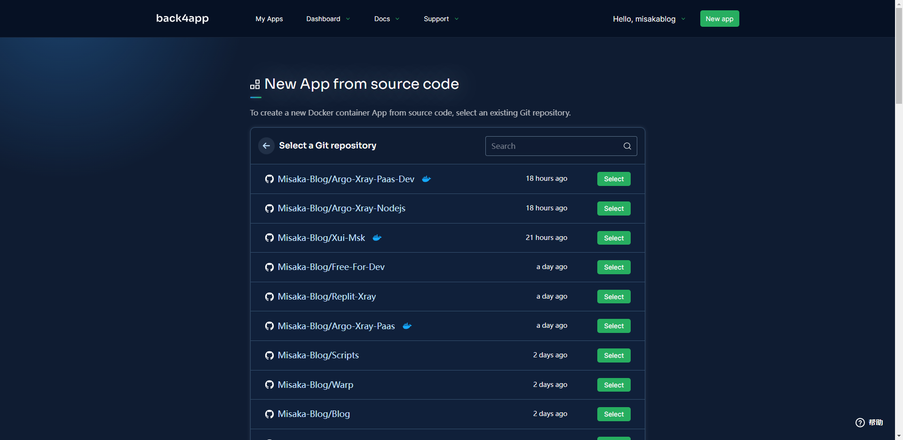Click the scrollbar up arrow

899,3
